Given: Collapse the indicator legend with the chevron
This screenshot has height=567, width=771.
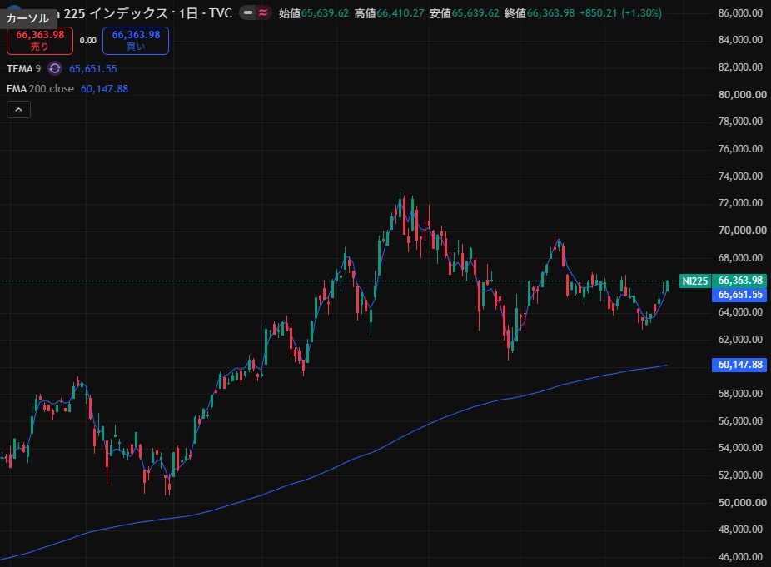Looking at the screenshot, I should pyautogui.click(x=18, y=110).
